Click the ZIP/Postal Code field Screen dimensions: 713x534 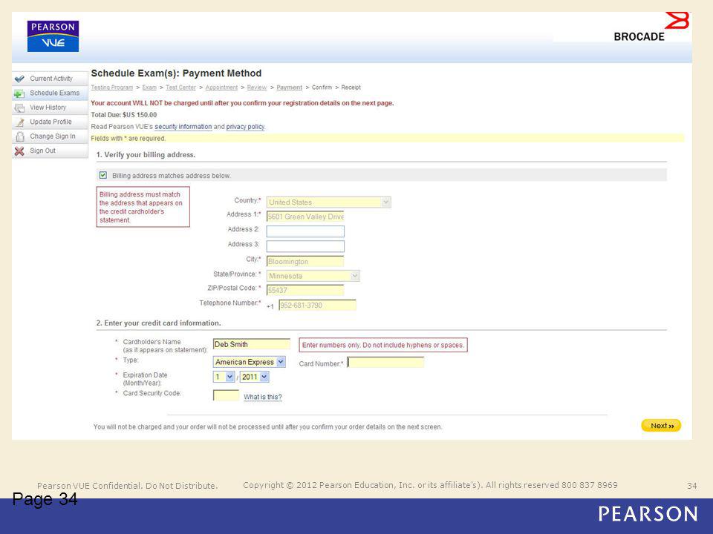[x=305, y=290]
